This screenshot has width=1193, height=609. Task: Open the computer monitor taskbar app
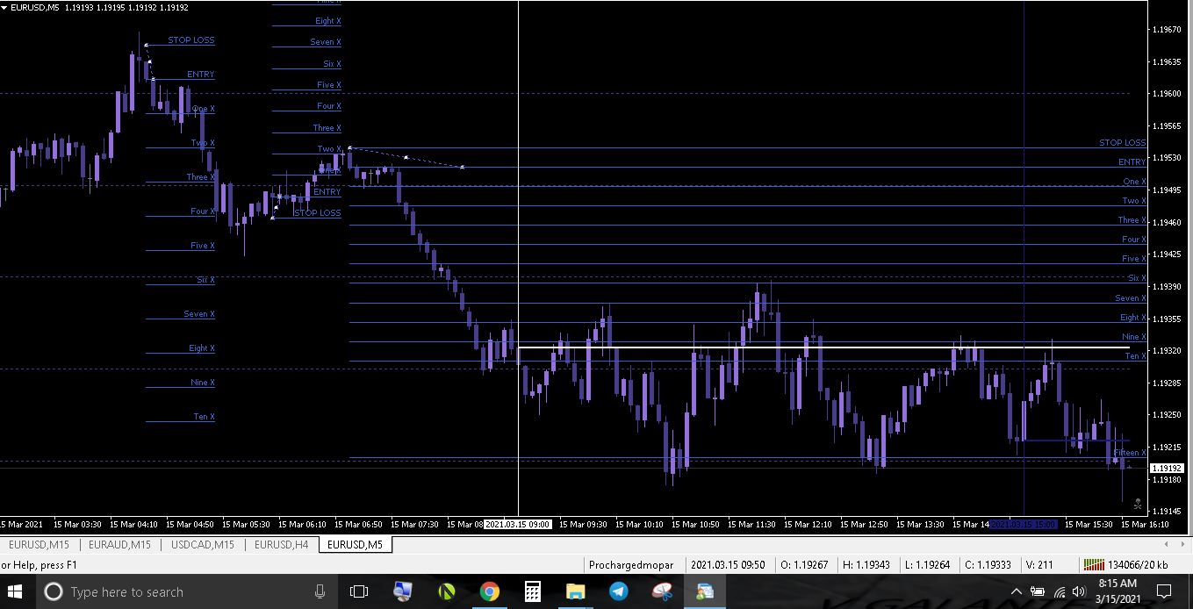pyautogui.click(x=403, y=591)
